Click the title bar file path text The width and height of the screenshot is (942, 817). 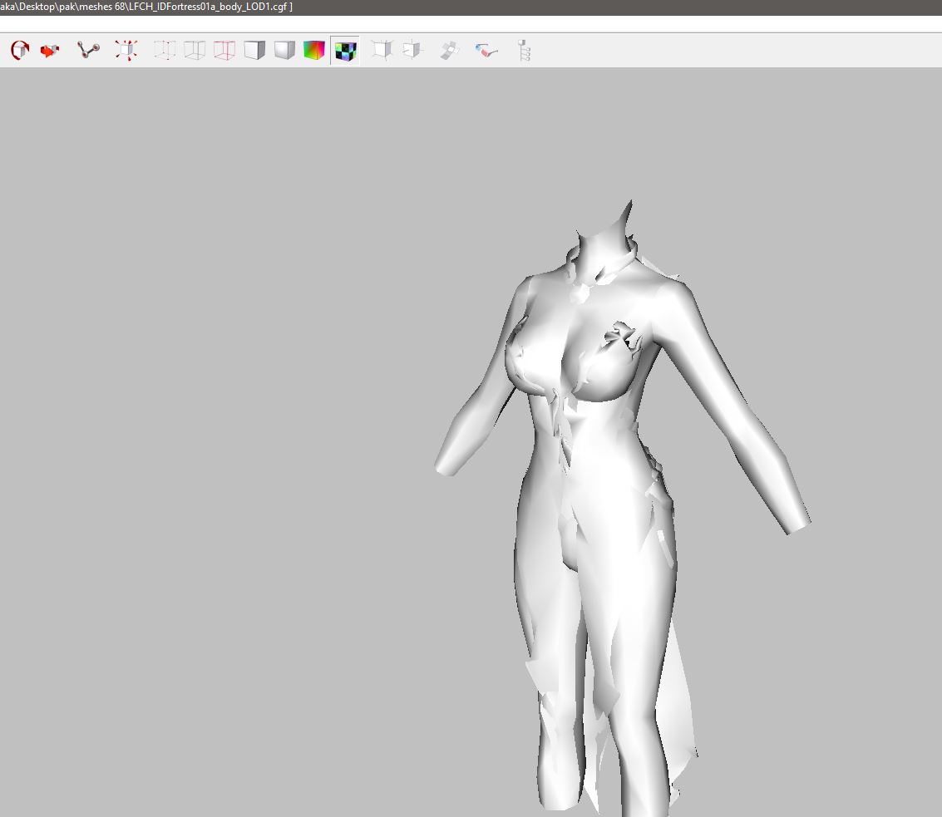coord(146,7)
